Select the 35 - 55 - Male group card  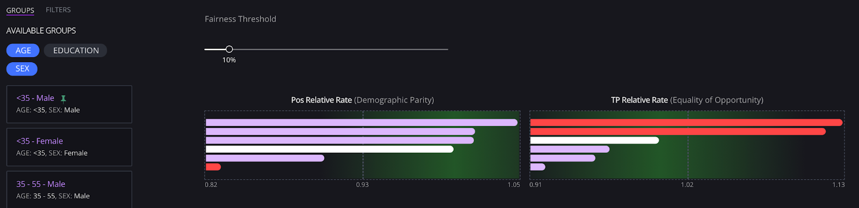(69, 189)
